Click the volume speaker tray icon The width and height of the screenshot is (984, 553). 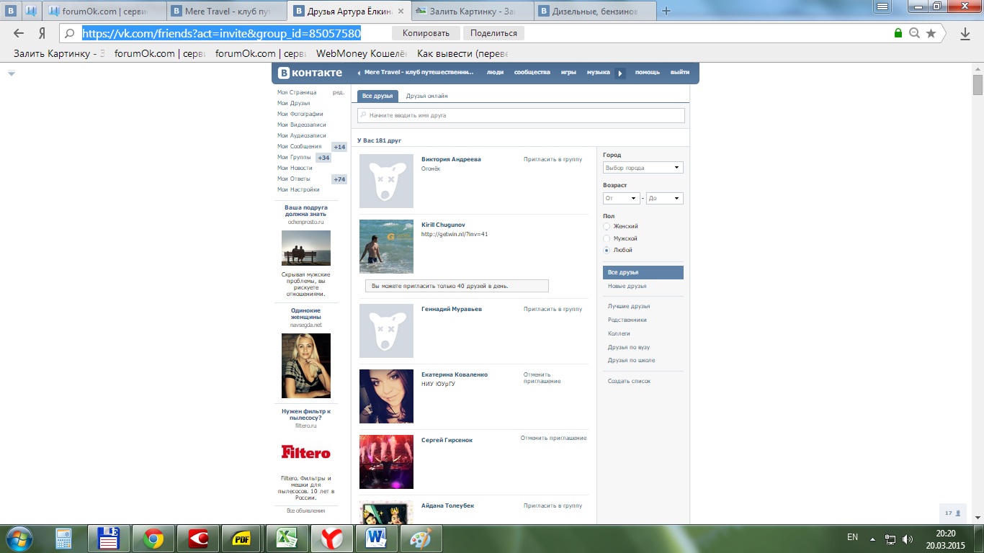point(908,539)
